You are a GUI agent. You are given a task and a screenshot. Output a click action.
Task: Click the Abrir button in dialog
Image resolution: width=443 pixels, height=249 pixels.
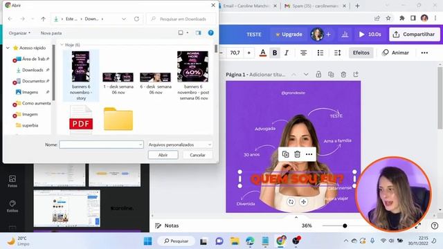163,155
